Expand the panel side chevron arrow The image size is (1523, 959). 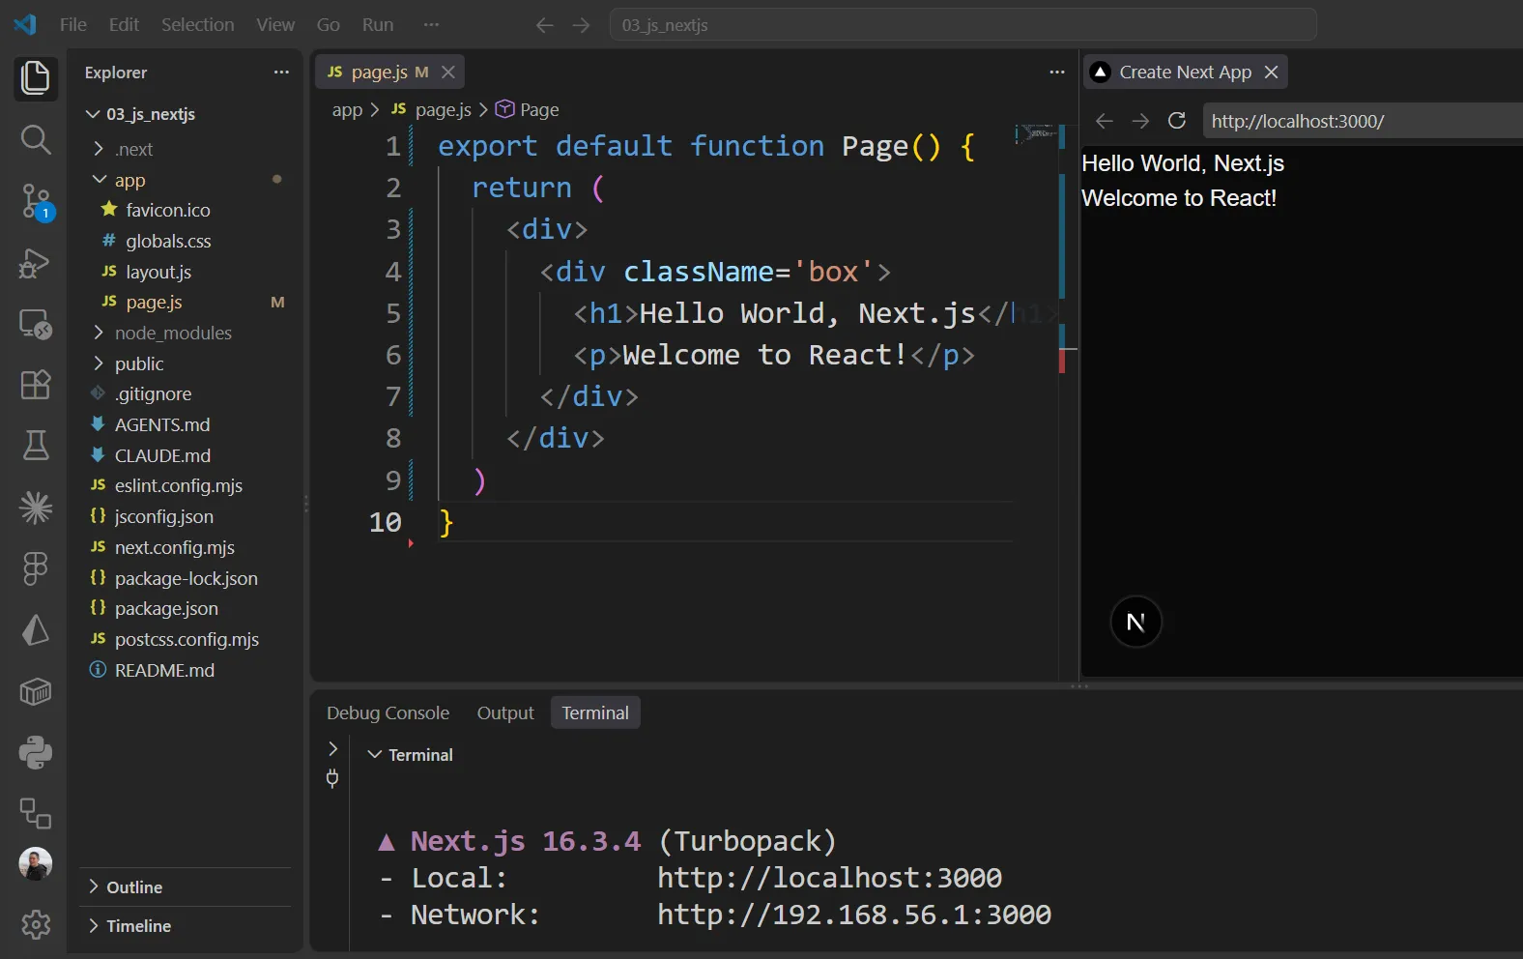(x=332, y=748)
